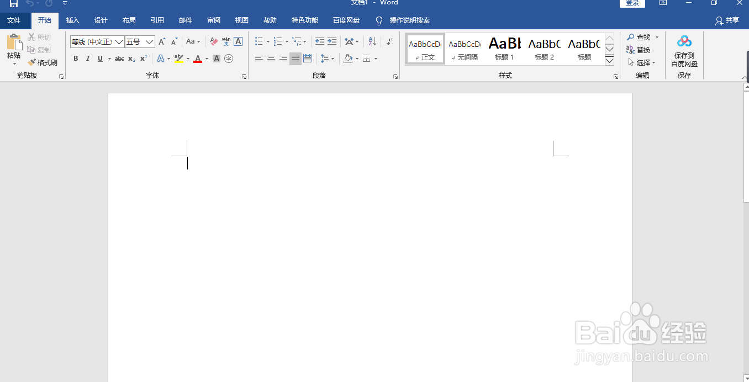Viewport: 749px width, 382px height.
Task: Switch to the Design tab
Action: click(101, 20)
